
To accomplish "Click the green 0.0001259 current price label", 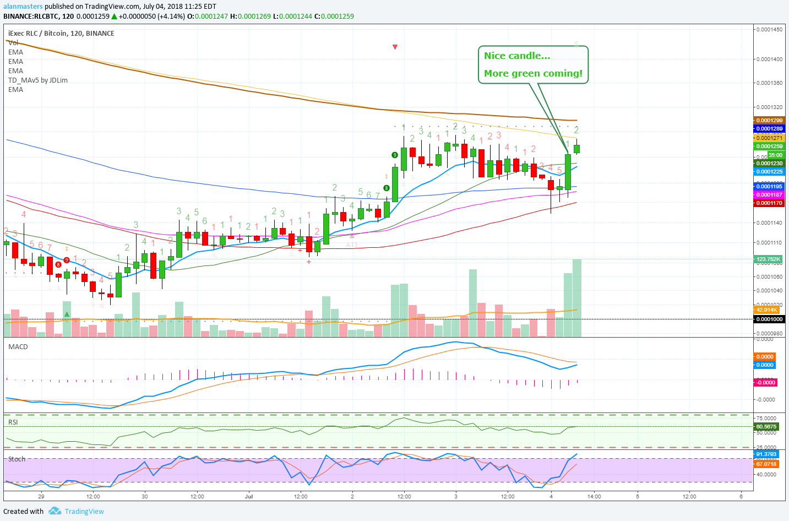I will (769, 146).
